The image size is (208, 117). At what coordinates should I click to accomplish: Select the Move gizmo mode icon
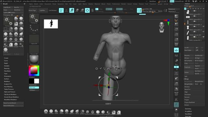click(x=71, y=10)
